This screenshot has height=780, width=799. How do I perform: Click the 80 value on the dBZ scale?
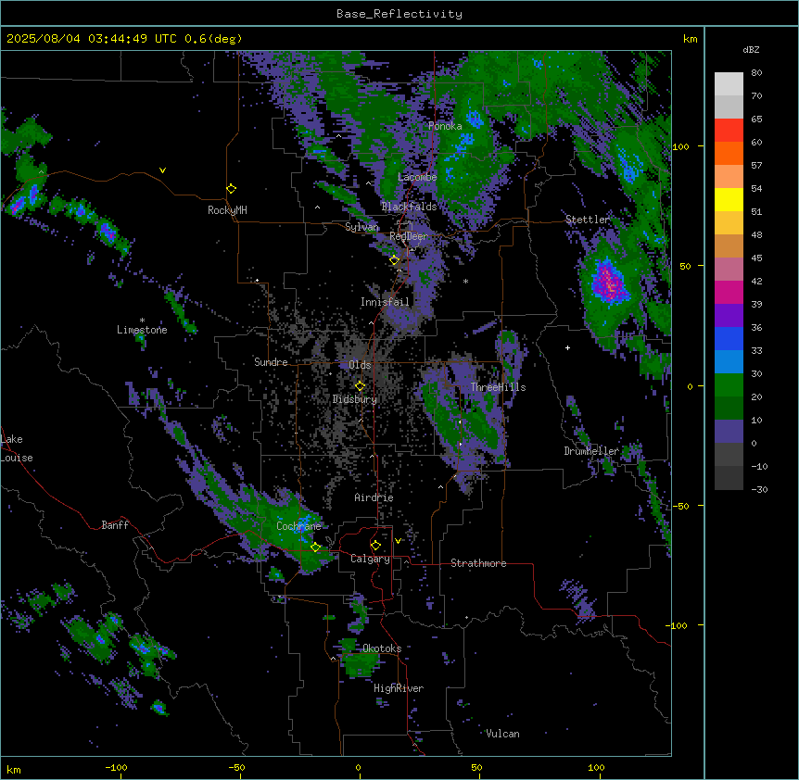click(756, 73)
